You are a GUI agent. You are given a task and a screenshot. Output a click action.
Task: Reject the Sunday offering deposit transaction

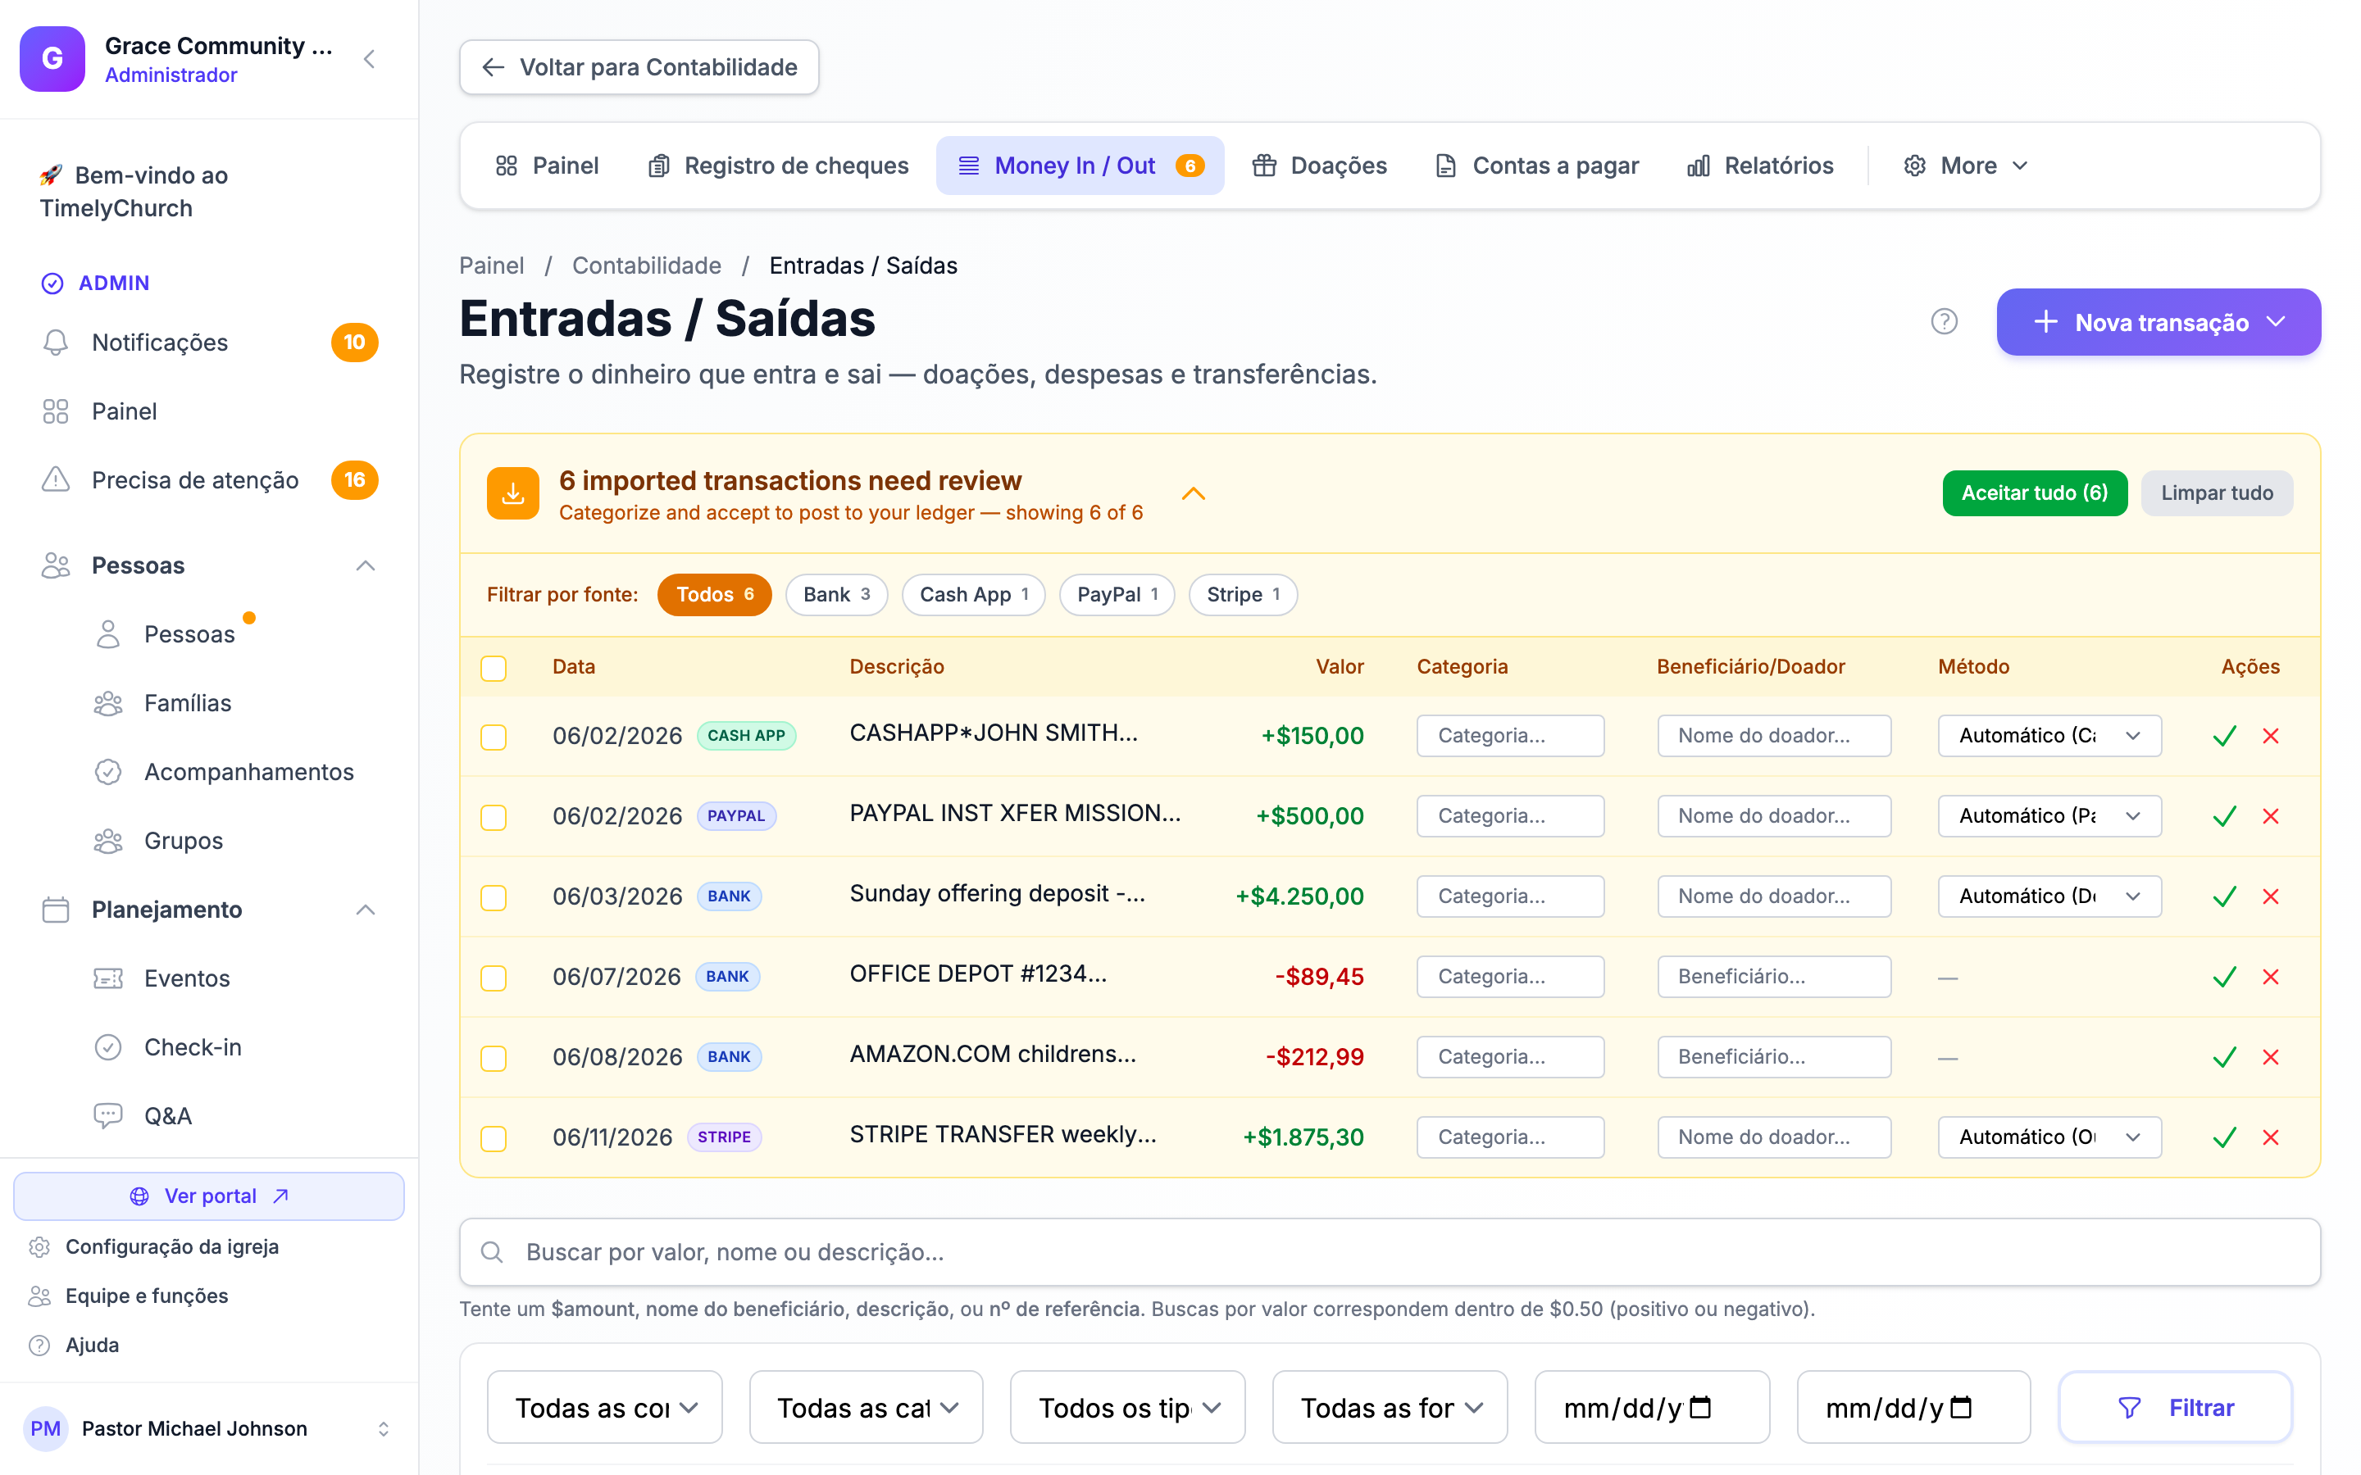[2270, 896]
